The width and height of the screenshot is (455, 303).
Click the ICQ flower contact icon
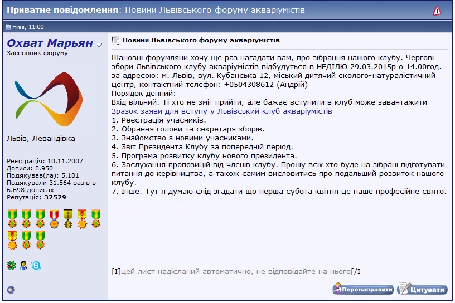click(x=11, y=265)
